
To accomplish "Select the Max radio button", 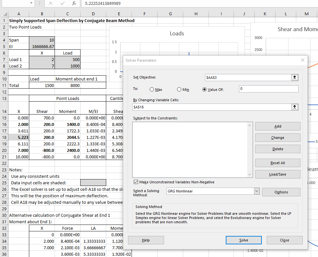I will (x=152, y=90).
